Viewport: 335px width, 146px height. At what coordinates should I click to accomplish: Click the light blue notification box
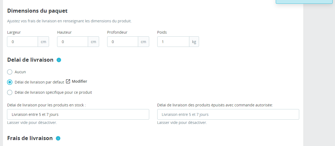pyautogui.click(x=304, y=2)
